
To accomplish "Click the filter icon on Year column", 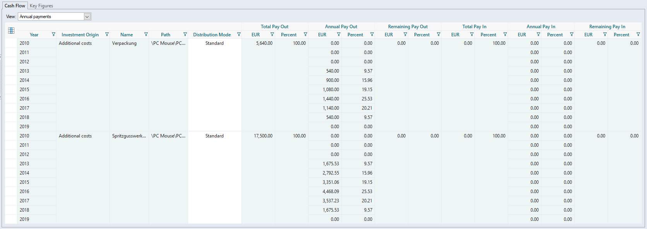I will 53,34.
